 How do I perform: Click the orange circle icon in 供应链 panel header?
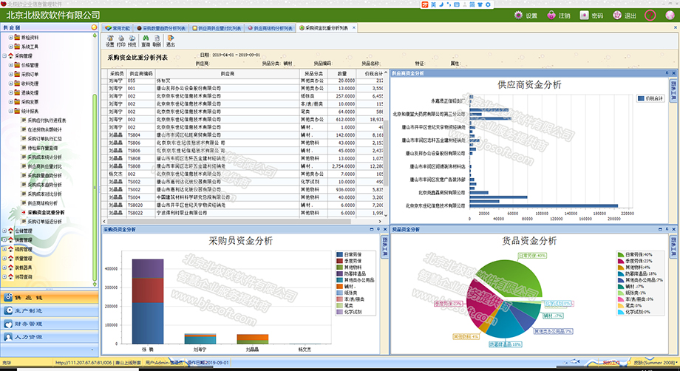click(x=94, y=27)
